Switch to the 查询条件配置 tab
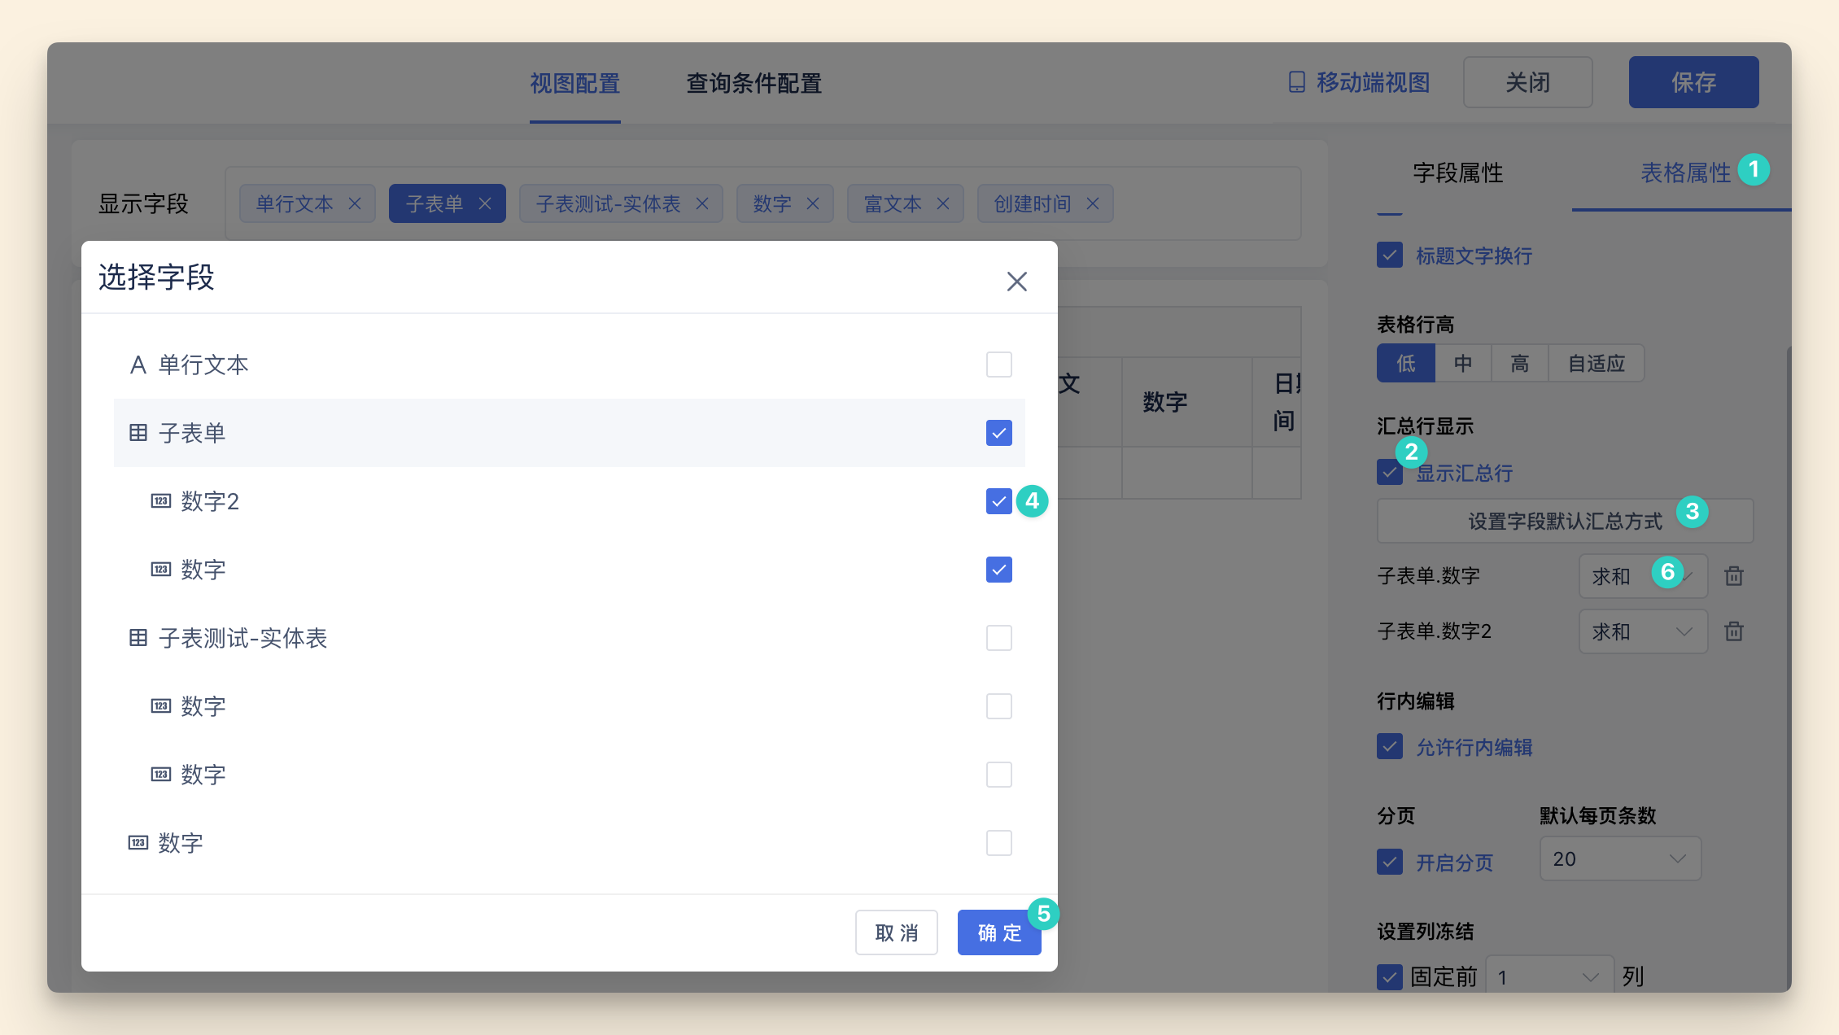Viewport: 1839px width, 1035px height. (754, 83)
